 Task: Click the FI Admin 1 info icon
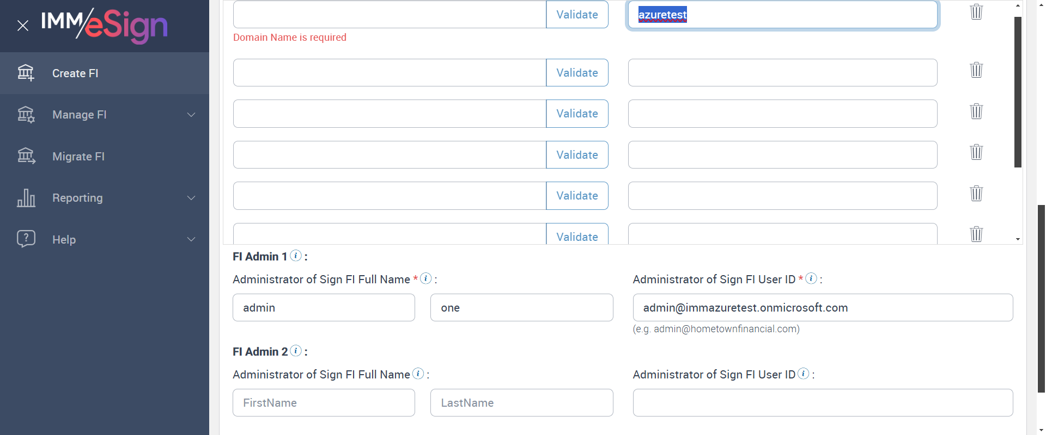(x=296, y=256)
